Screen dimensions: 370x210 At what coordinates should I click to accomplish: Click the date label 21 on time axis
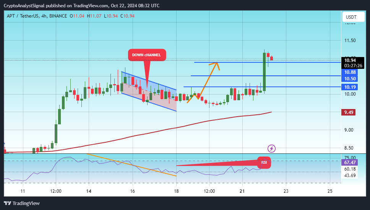[x=242, y=191]
